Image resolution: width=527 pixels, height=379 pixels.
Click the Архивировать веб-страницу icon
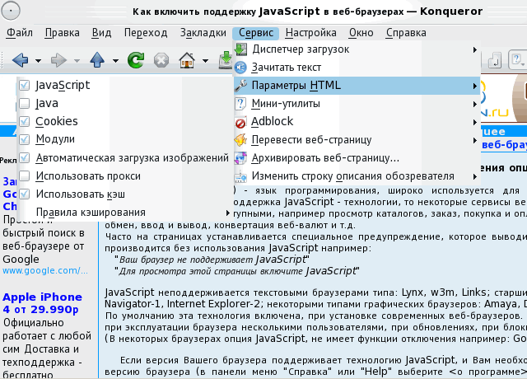click(x=240, y=158)
